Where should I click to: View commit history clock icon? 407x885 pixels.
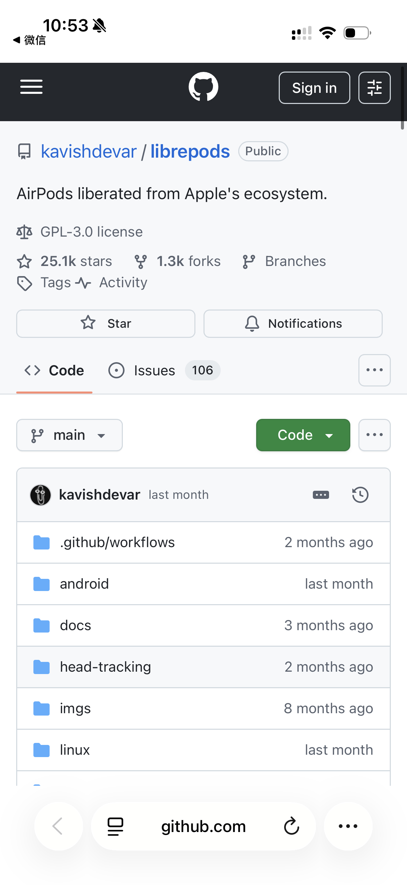[360, 495]
